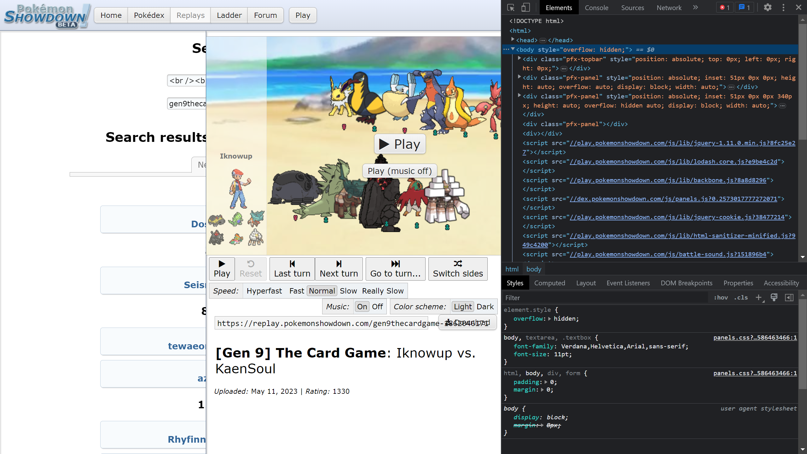Click the large Play overlay button
Viewport: 807px width, 454px height.
(x=400, y=144)
